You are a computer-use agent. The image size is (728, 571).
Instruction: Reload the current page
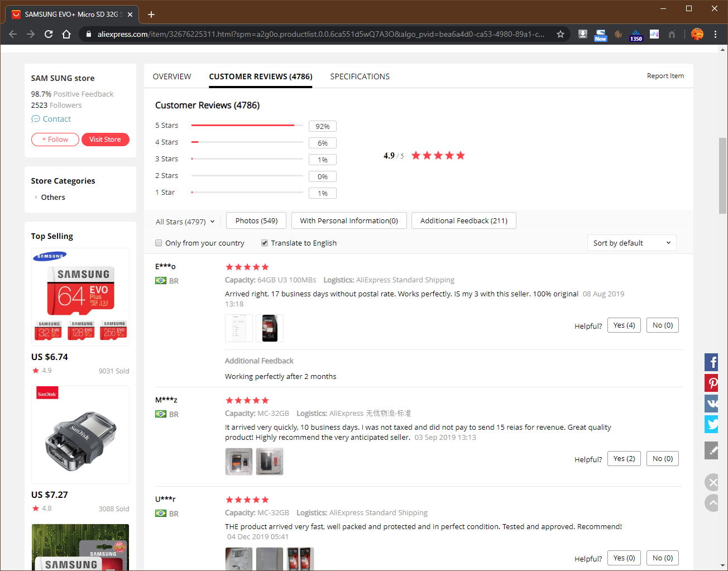(49, 34)
